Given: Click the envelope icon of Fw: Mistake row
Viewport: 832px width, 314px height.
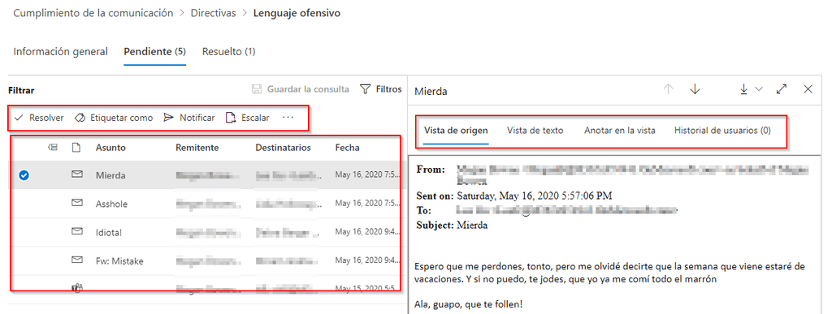Looking at the screenshot, I should [77, 260].
